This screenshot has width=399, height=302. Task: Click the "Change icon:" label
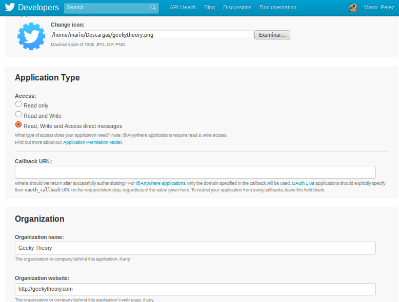click(67, 25)
